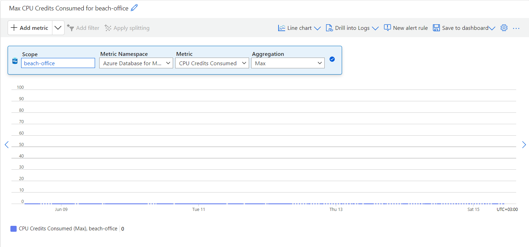
Task: Open the CPU Credits Consumed metric dropdown
Action: point(212,63)
